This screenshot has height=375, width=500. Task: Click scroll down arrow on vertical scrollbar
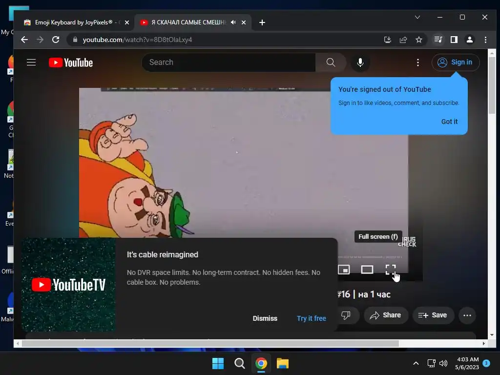[491, 335]
